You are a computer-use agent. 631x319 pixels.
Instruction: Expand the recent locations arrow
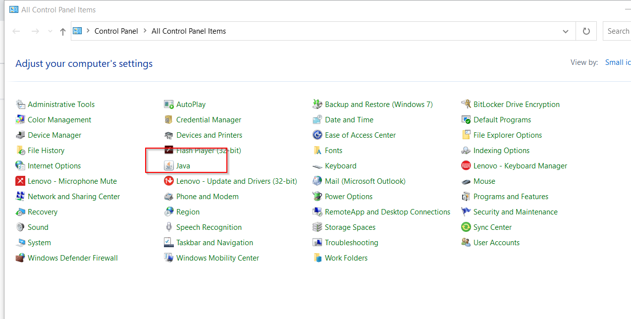coord(50,31)
